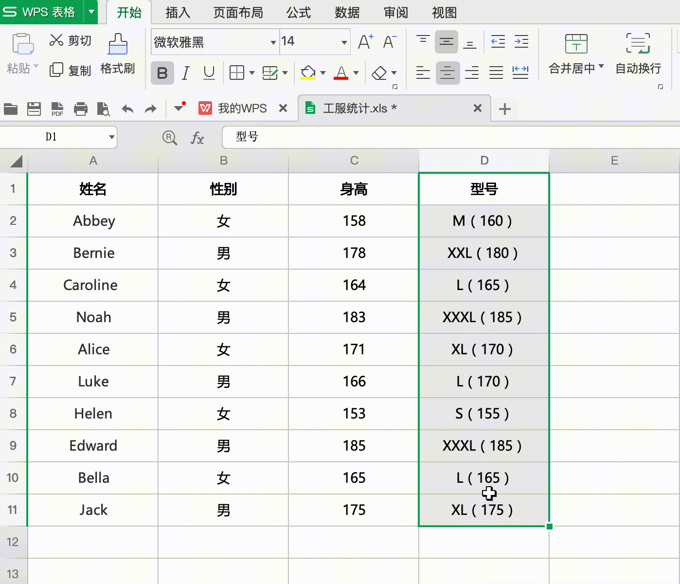The height and width of the screenshot is (584, 680).
Task: Switch to the 数据 ribbon tab
Action: click(347, 13)
